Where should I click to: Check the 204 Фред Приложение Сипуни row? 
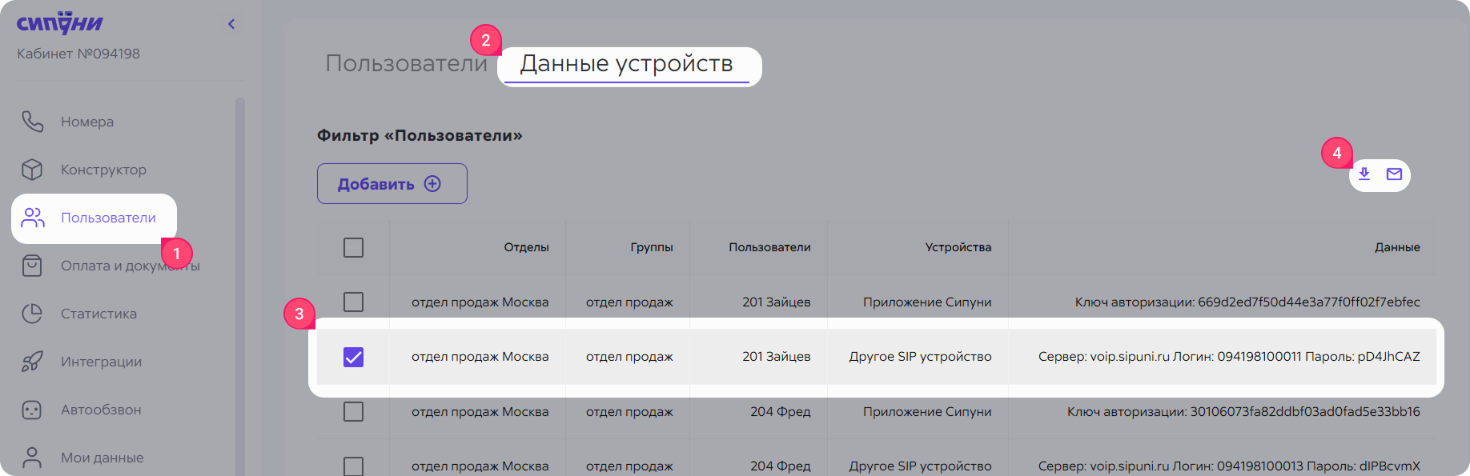pyautogui.click(x=353, y=411)
